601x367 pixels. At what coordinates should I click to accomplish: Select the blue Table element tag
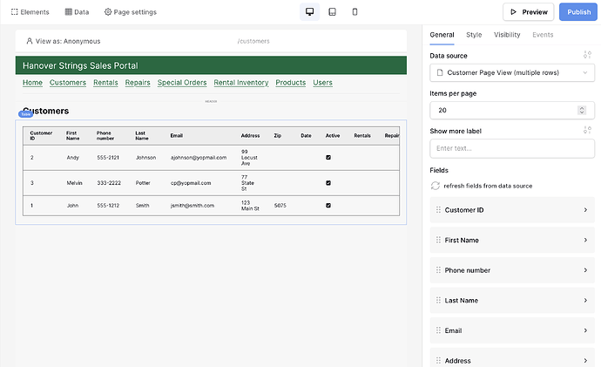click(25, 114)
